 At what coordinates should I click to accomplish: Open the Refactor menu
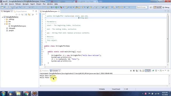click(18, 4)
